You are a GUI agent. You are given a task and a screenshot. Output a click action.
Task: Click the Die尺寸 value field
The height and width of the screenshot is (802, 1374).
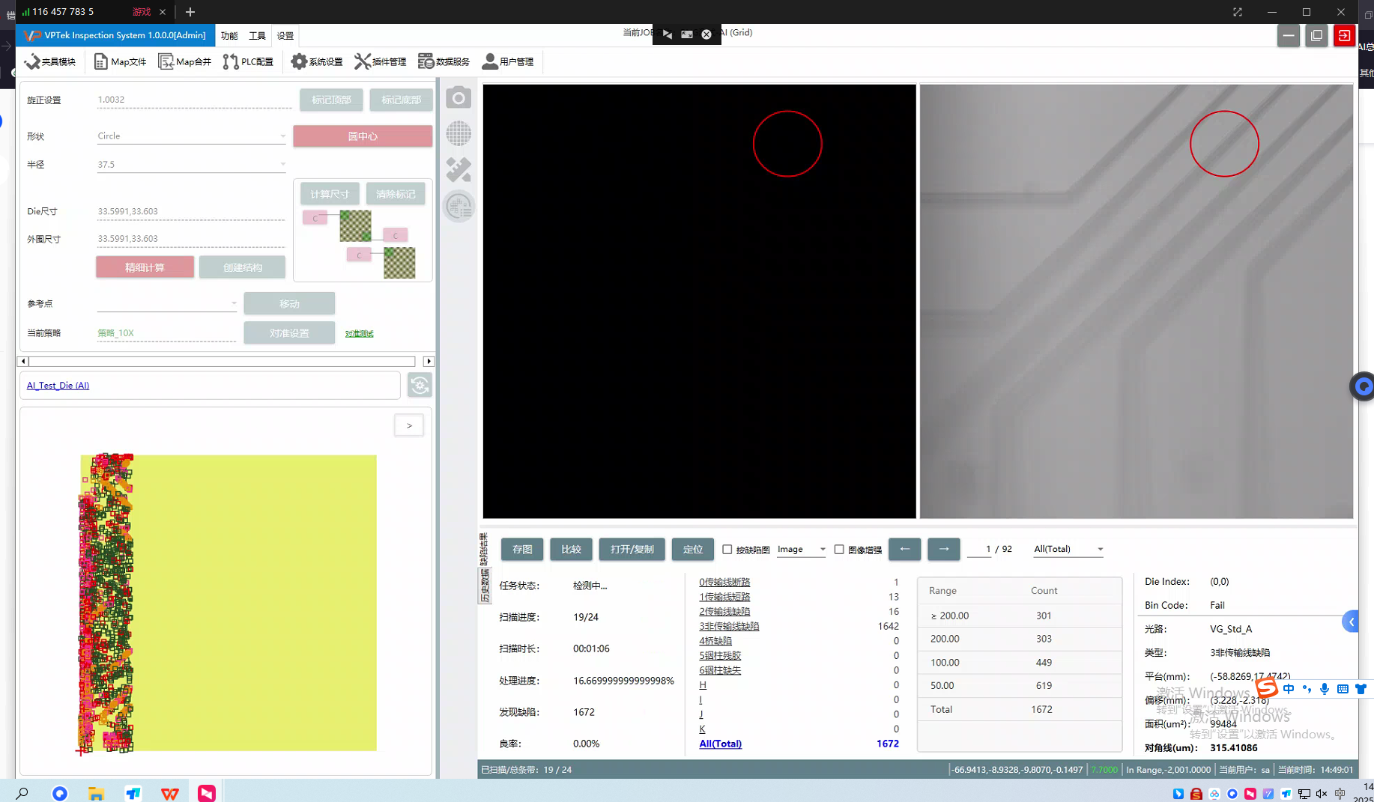pyautogui.click(x=191, y=211)
